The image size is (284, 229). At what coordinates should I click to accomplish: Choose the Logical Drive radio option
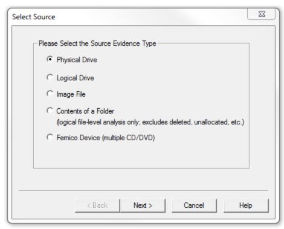point(50,77)
